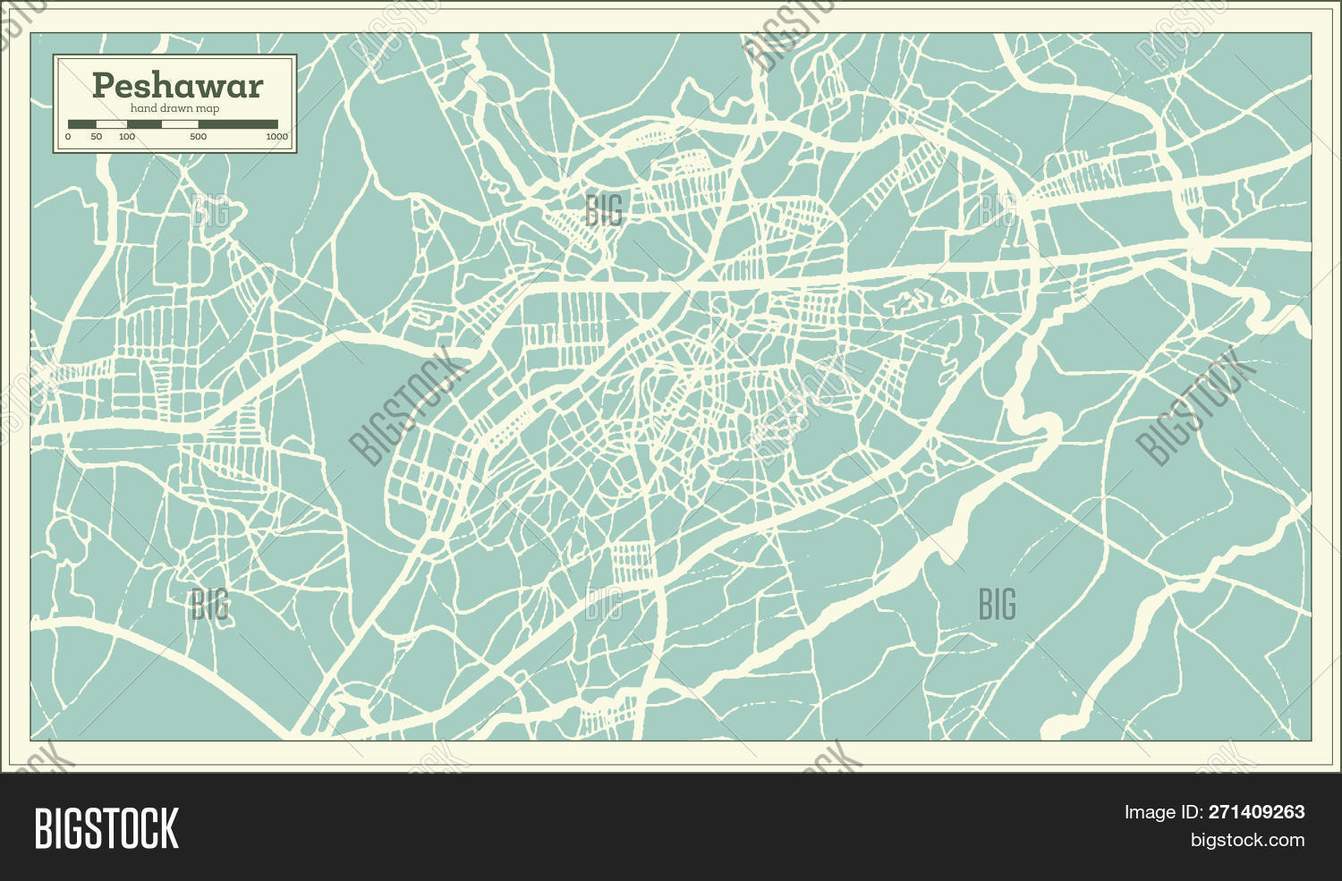This screenshot has height=881, width=1342.
Task: Select the 'hand drawn map' subtitle
Action: pyautogui.click(x=174, y=109)
